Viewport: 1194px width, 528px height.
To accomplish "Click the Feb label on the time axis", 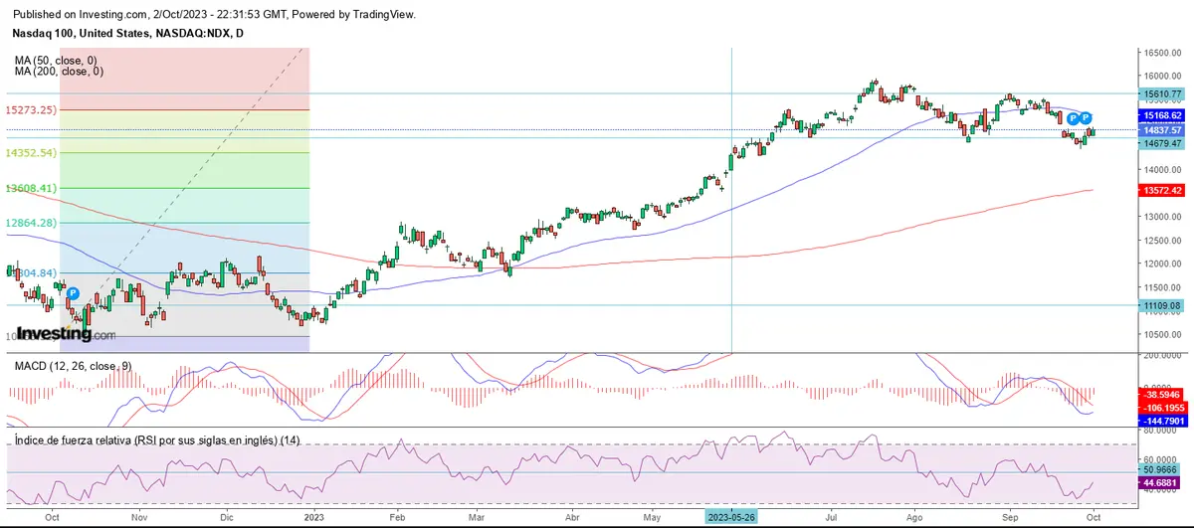I will click(x=396, y=518).
